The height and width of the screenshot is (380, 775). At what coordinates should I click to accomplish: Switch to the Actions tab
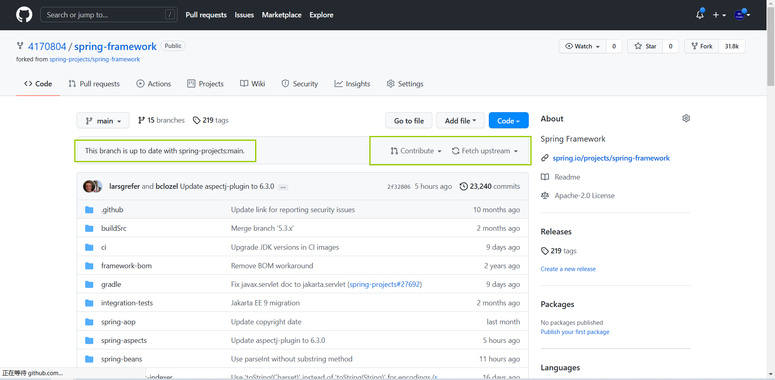[x=154, y=84]
